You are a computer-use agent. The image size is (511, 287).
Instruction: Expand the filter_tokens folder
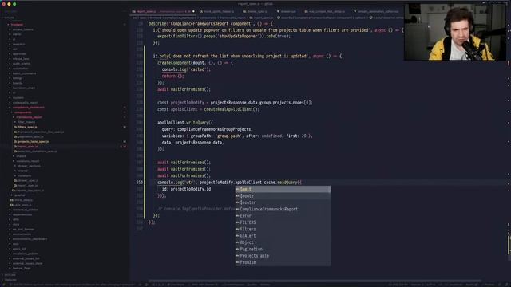click(x=16, y=122)
